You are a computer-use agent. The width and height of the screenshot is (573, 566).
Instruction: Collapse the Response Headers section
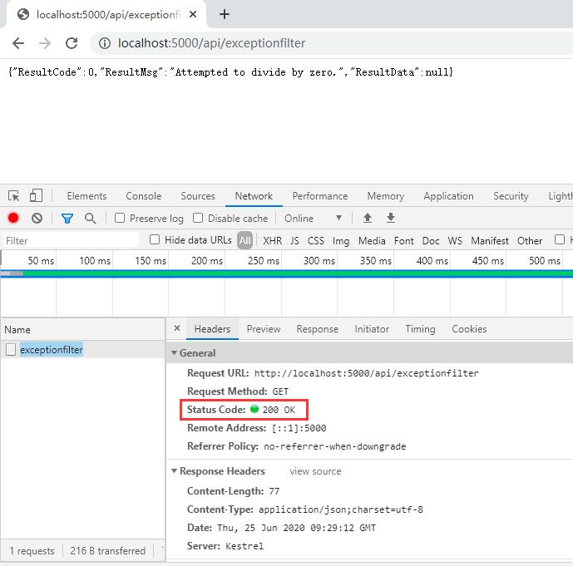coord(175,471)
